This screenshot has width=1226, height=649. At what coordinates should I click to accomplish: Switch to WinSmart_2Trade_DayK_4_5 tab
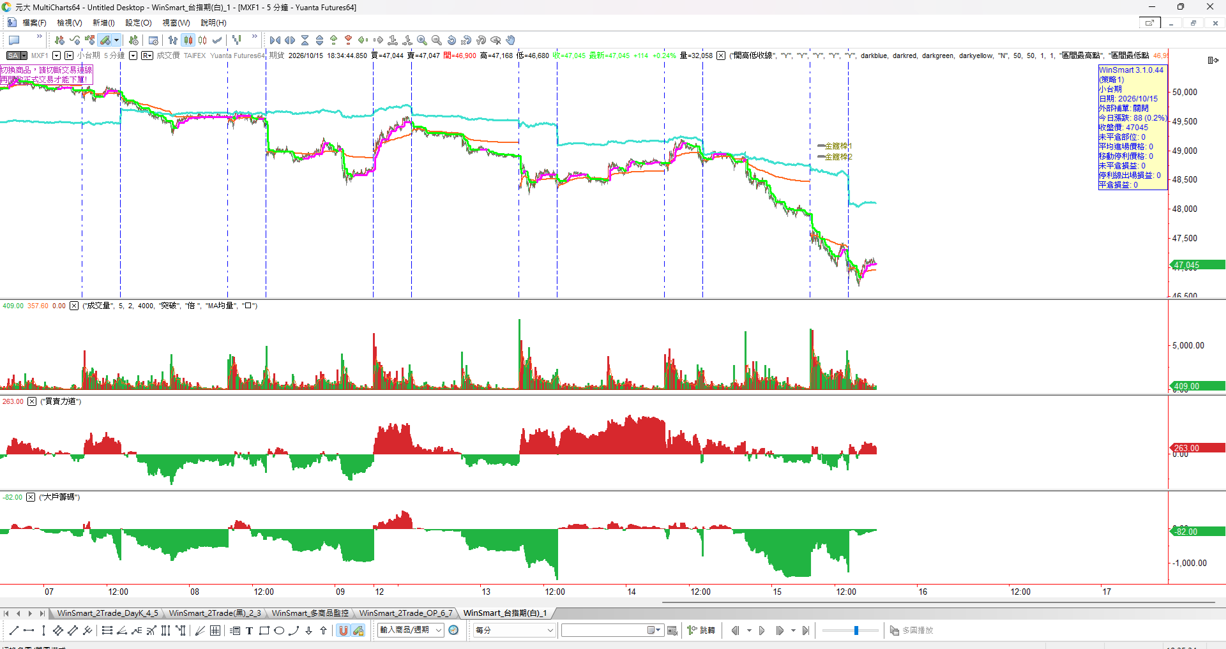pos(107,613)
